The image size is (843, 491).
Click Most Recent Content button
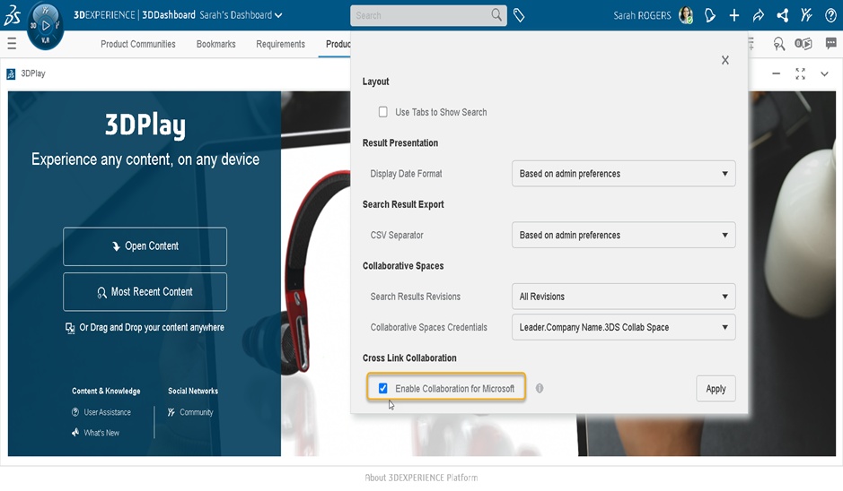[x=145, y=292]
